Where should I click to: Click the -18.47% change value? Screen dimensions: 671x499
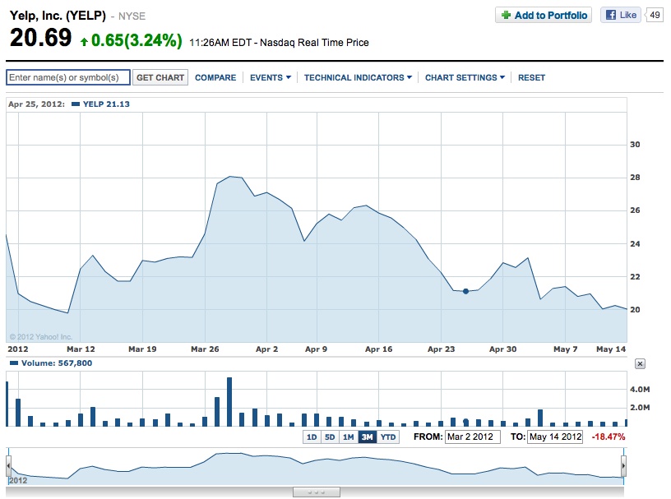[x=609, y=437]
